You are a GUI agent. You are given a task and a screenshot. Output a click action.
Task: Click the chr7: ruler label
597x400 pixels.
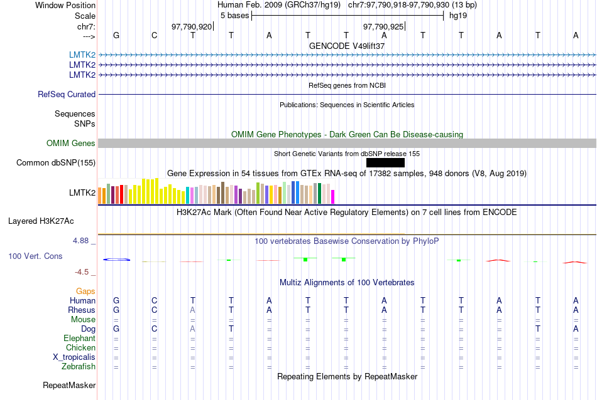tap(86, 26)
